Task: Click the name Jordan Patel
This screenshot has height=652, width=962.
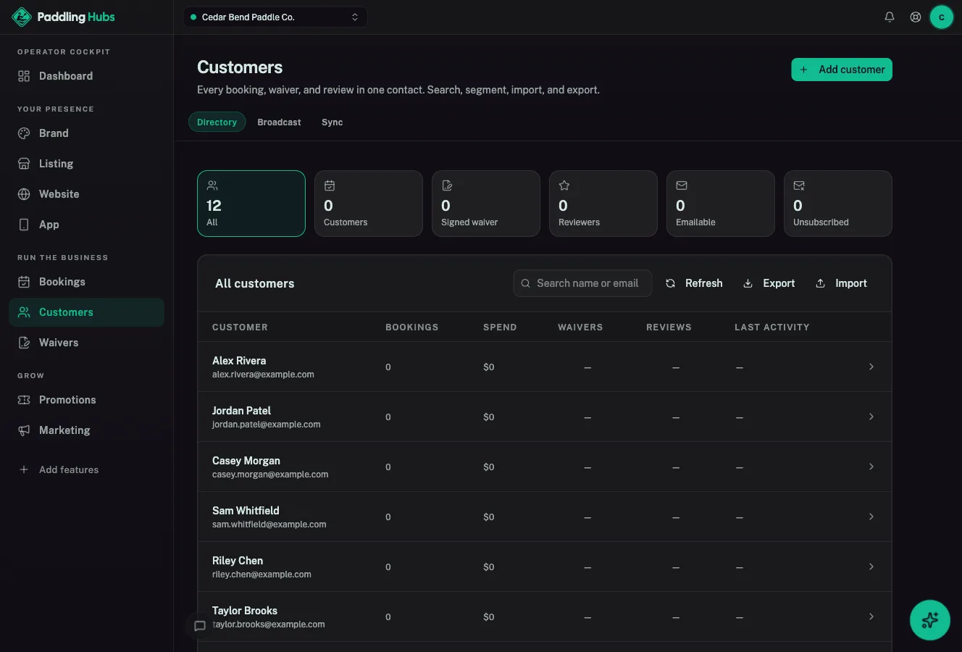Action: [x=241, y=411]
